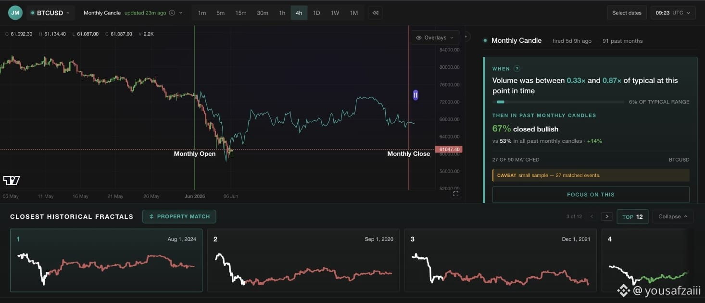Go to next fractals page
The height and width of the screenshot is (303, 705).
point(607,216)
